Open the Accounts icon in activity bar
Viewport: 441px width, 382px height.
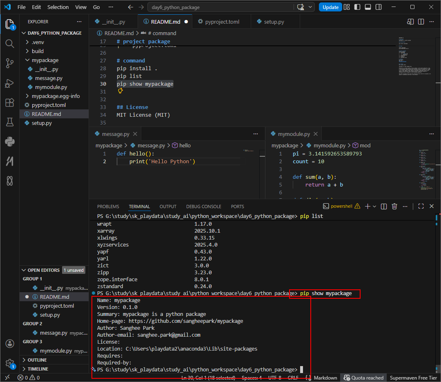click(10, 344)
